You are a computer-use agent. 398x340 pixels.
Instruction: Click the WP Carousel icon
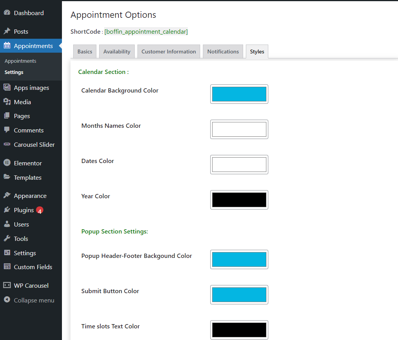click(7, 285)
